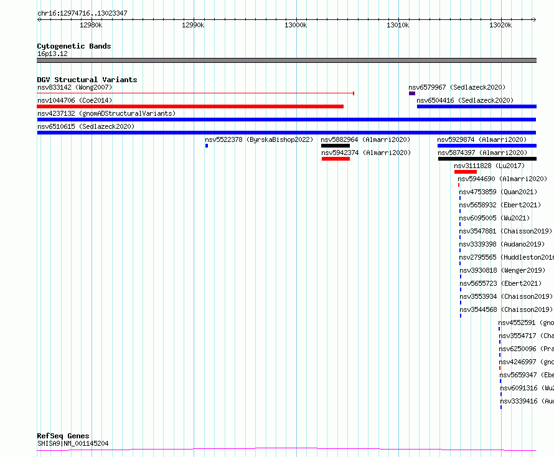The image size is (554, 457).
Task: Open the nsv2795565 Huddleston variant label
Action: click(506, 257)
